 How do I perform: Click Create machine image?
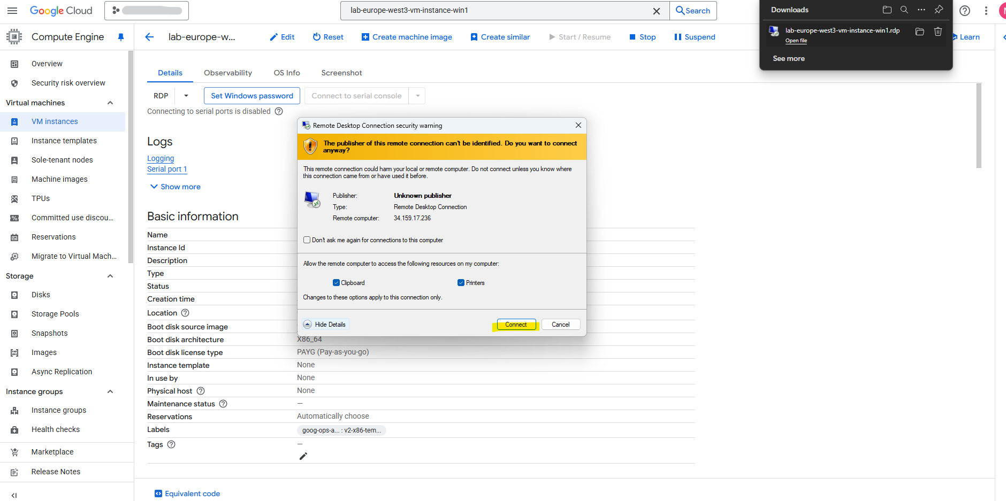tap(407, 37)
